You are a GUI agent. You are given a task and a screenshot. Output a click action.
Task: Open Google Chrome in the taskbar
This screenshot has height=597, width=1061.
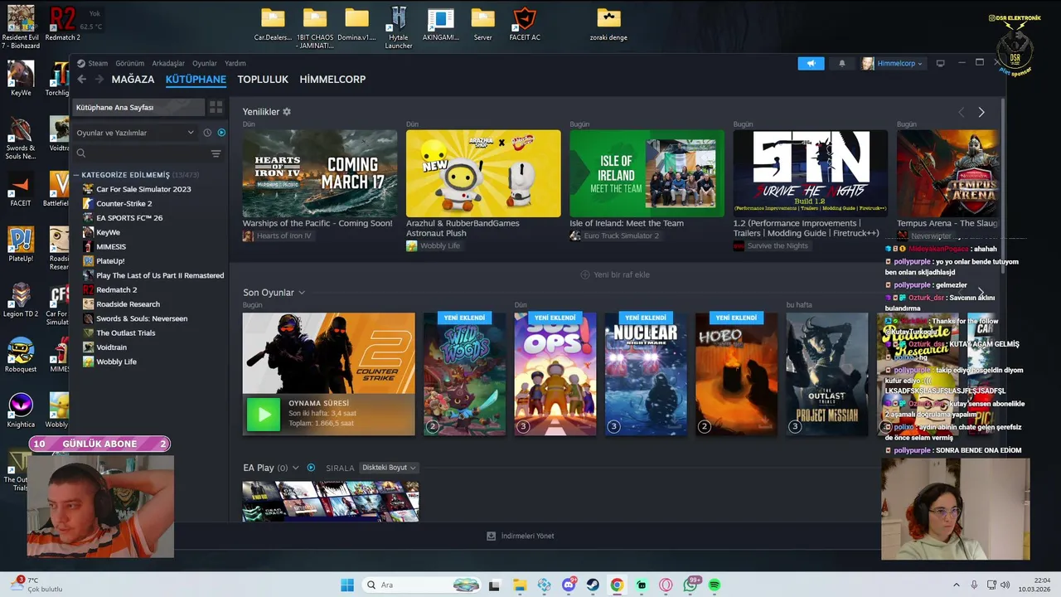point(618,585)
